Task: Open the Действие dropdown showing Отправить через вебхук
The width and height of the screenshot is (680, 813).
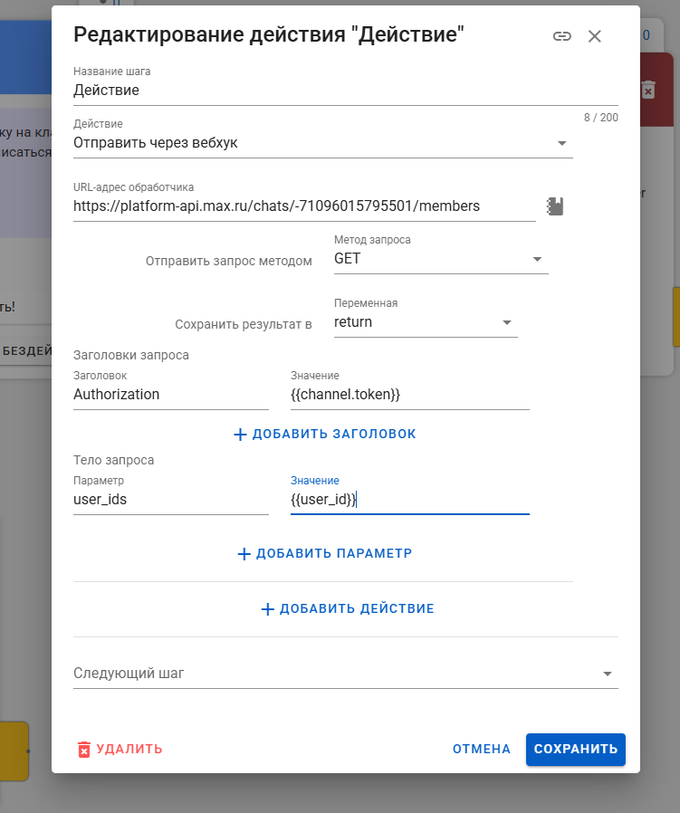Action: (x=322, y=143)
